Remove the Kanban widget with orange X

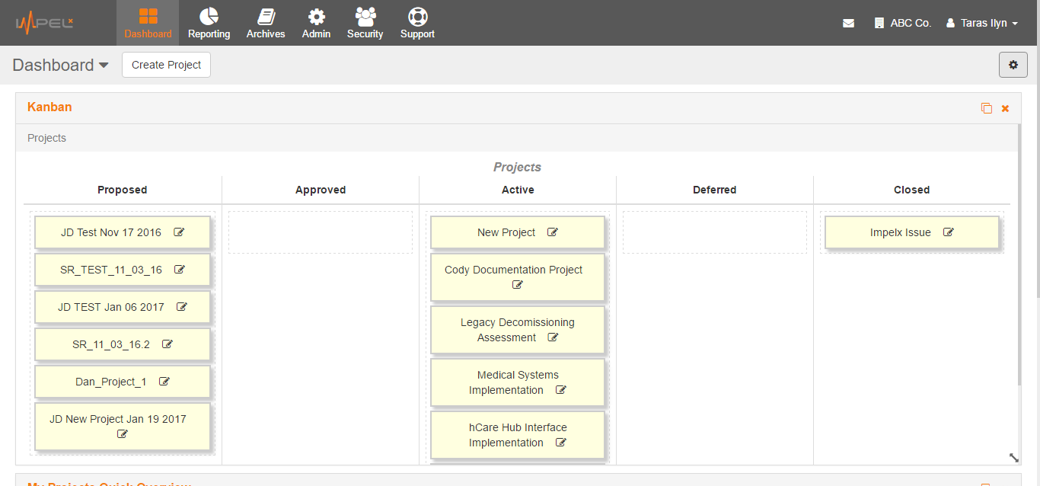pos(1005,108)
